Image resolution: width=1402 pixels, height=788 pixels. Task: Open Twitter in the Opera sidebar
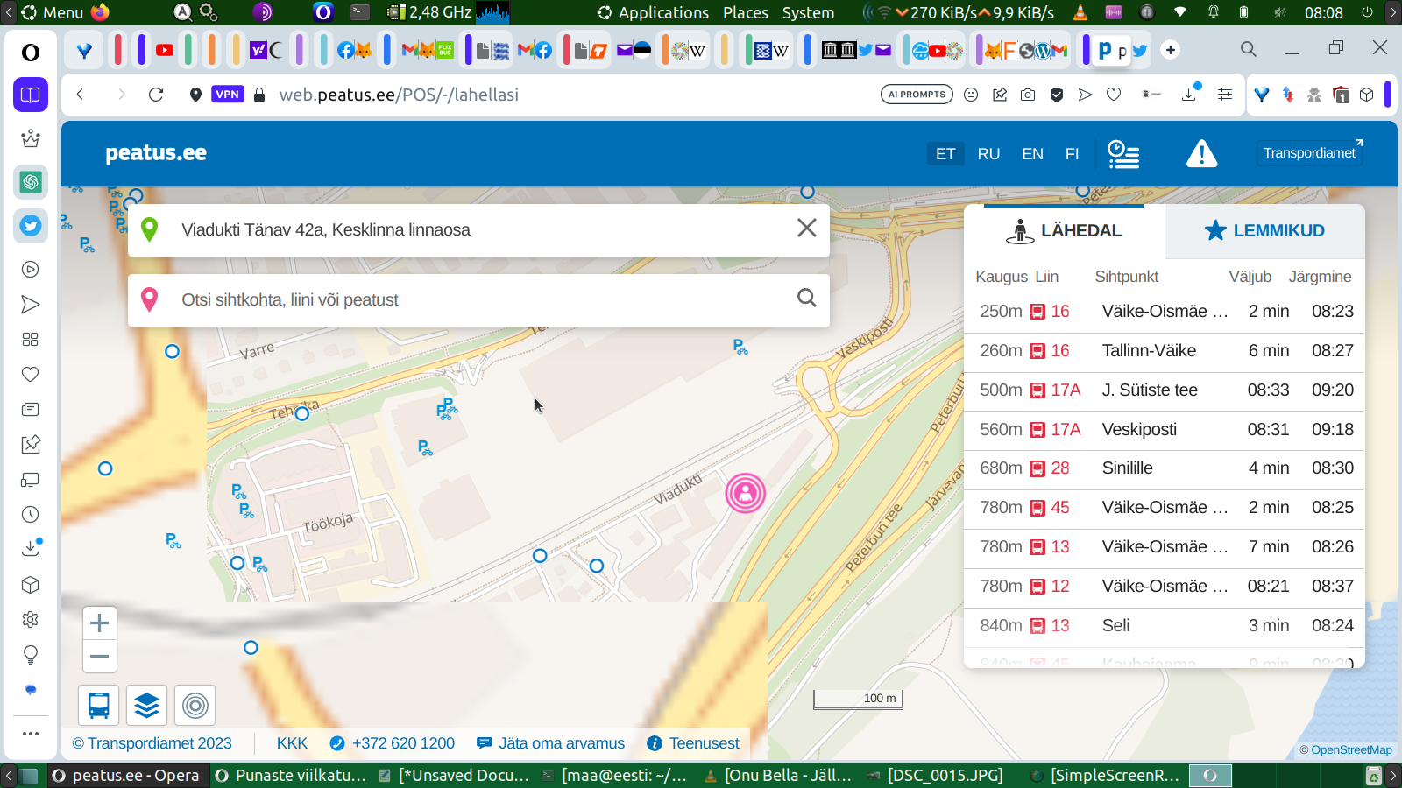(31, 226)
